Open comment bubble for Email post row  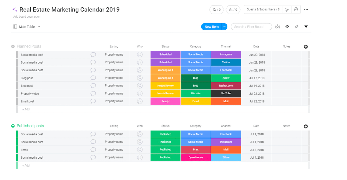93,101
